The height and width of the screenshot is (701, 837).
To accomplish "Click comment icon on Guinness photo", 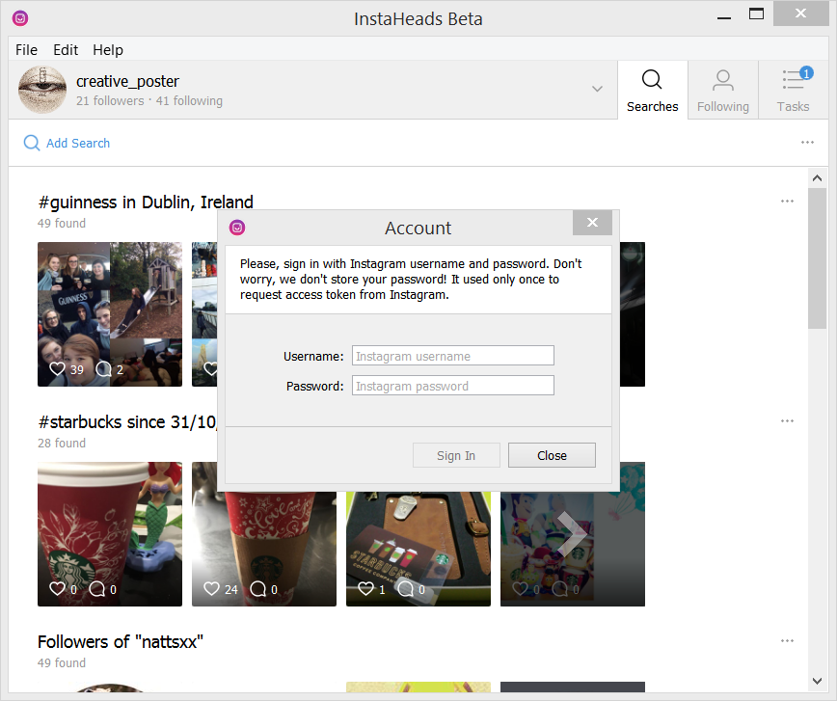I will point(103,369).
